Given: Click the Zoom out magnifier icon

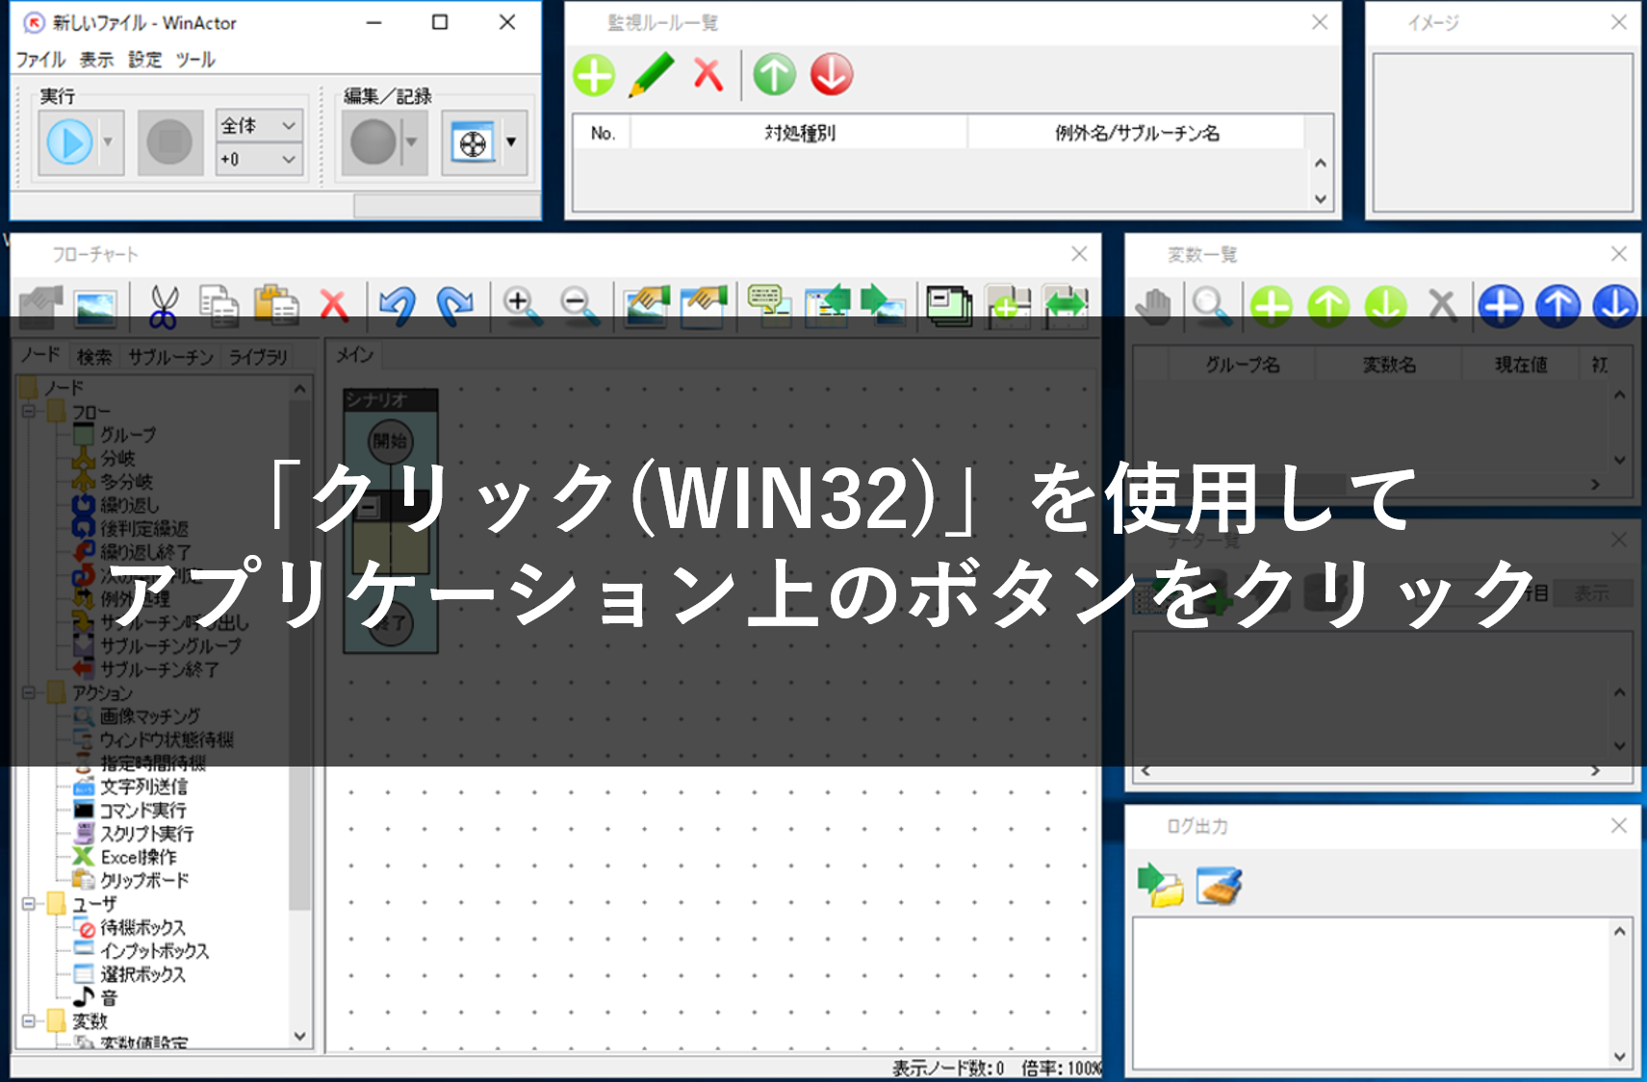Looking at the screenshot, I should 579,306.
